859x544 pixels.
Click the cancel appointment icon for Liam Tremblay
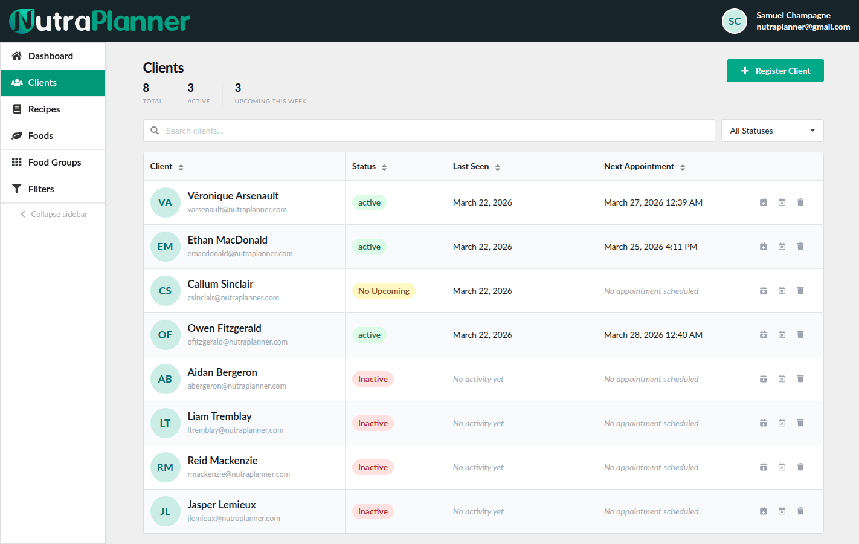[782, 423]
